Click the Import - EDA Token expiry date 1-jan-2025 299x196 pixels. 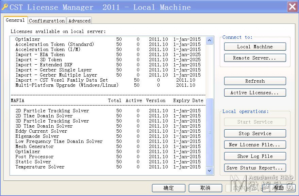[x=187, y=55]
